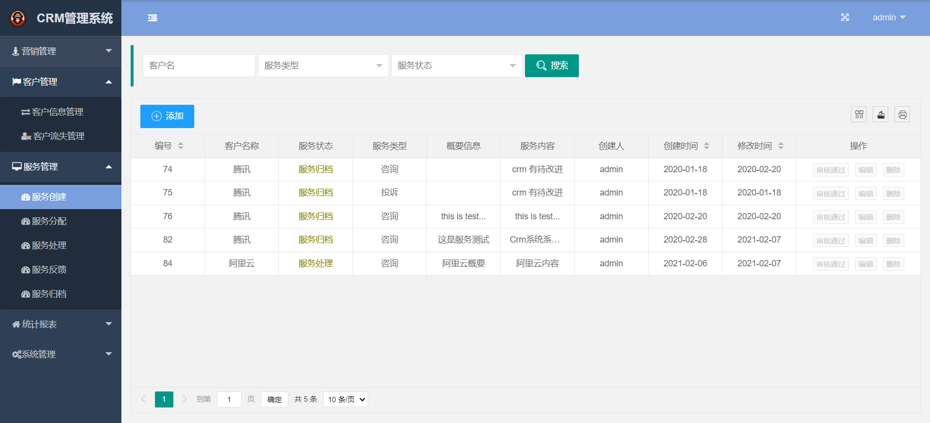The width and height of the screenshot is (930, 423).
Task: Toggle the sidebar collapse icon
Action: point(152,18)
